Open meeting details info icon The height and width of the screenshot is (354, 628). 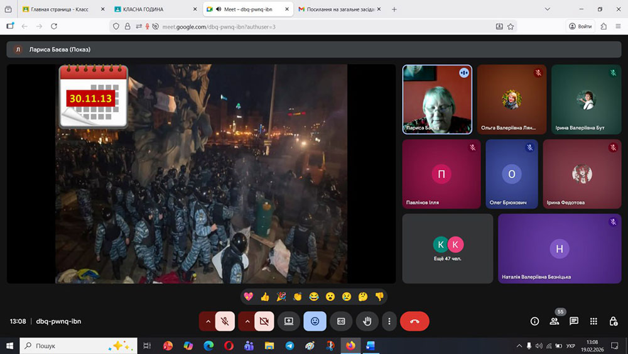tap(534, 321)
